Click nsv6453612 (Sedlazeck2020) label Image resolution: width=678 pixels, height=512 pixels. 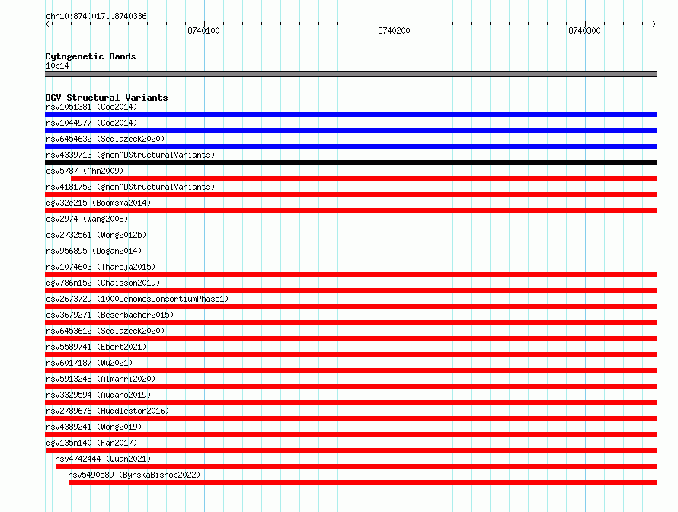105,331
